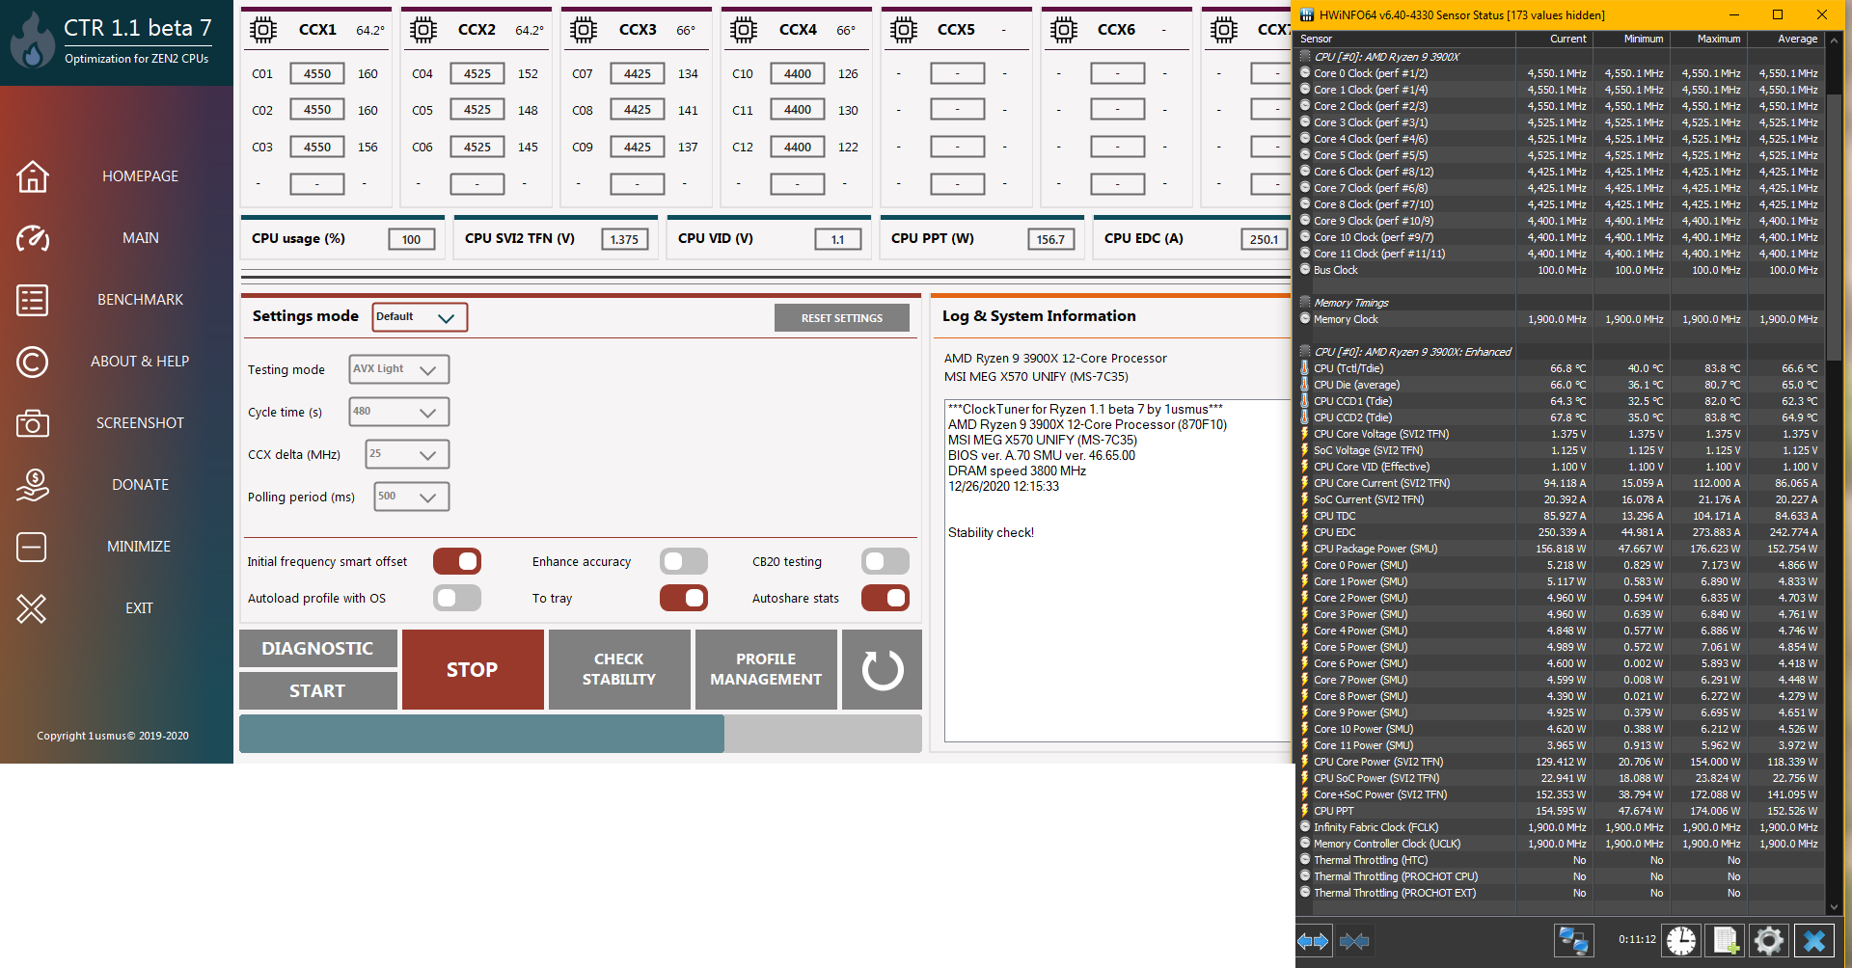Open Testing mode AVX Light dropdown
Viewport: 1852px width, 968px height.
(x=399, y=369)
